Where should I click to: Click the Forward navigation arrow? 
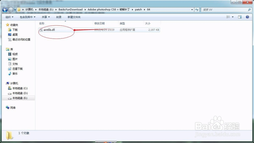[x=11, y=10]
